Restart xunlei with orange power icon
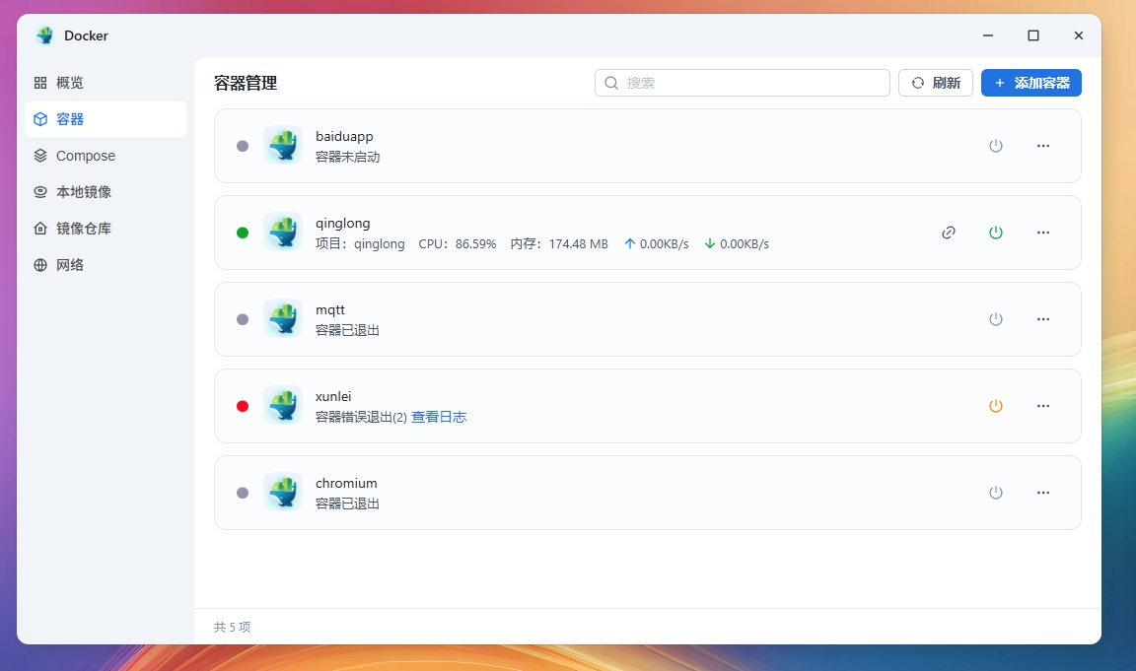The width and height of the screenshot is (1136, 671). point(995,406)
